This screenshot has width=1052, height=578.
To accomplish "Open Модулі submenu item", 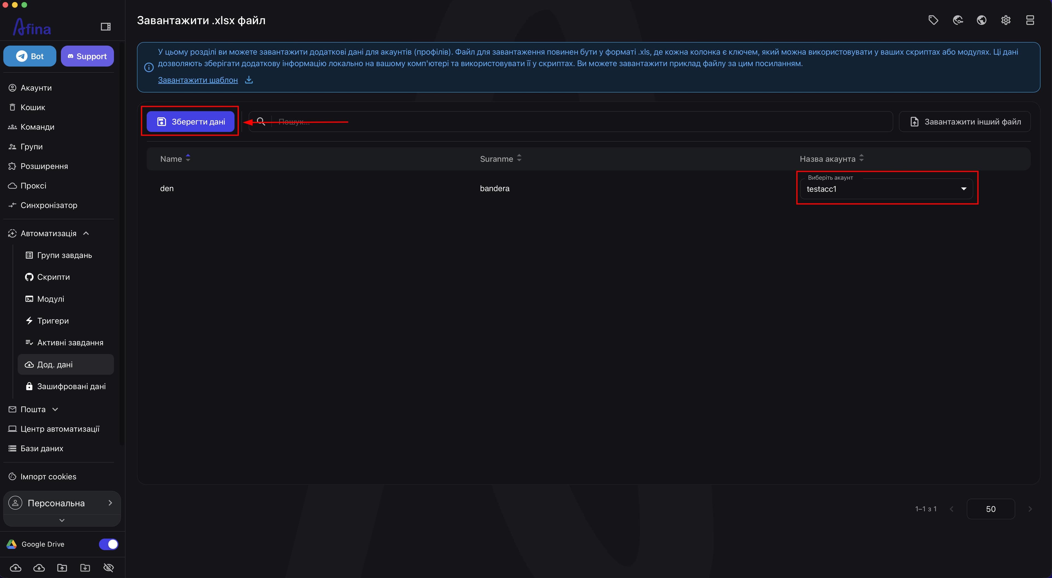I will tap(51, 299).
